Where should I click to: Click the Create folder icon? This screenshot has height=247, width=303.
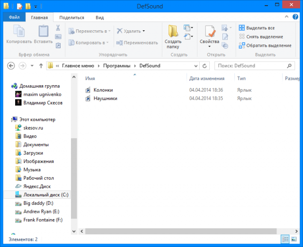pos(173,31)
